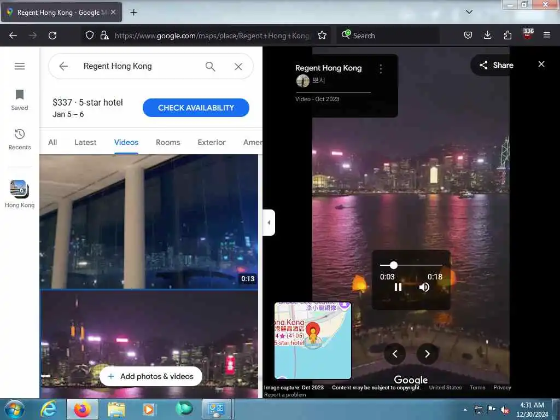Clear the Regent Hong Kong search
This screenshot has width=560, height=420.
(238, 66)
